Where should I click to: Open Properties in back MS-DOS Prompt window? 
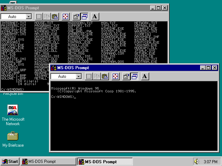[x=76, y=17]
